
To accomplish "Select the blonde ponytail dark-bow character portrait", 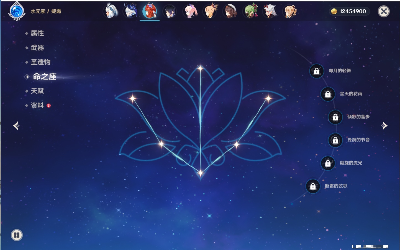I will [x=290, y=11].
